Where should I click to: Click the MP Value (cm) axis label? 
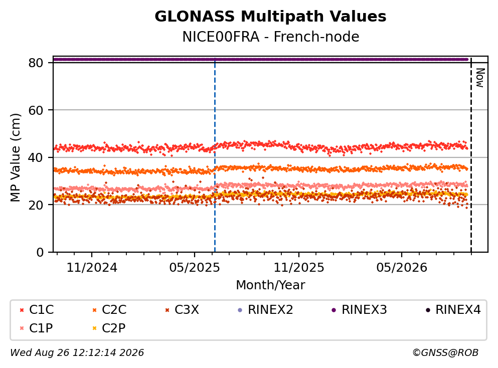pyautogui.click(x=15, y=157)
